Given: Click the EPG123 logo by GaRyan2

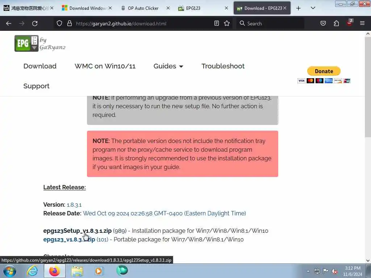Looking at the screenshot, I should tap(40, 43).
